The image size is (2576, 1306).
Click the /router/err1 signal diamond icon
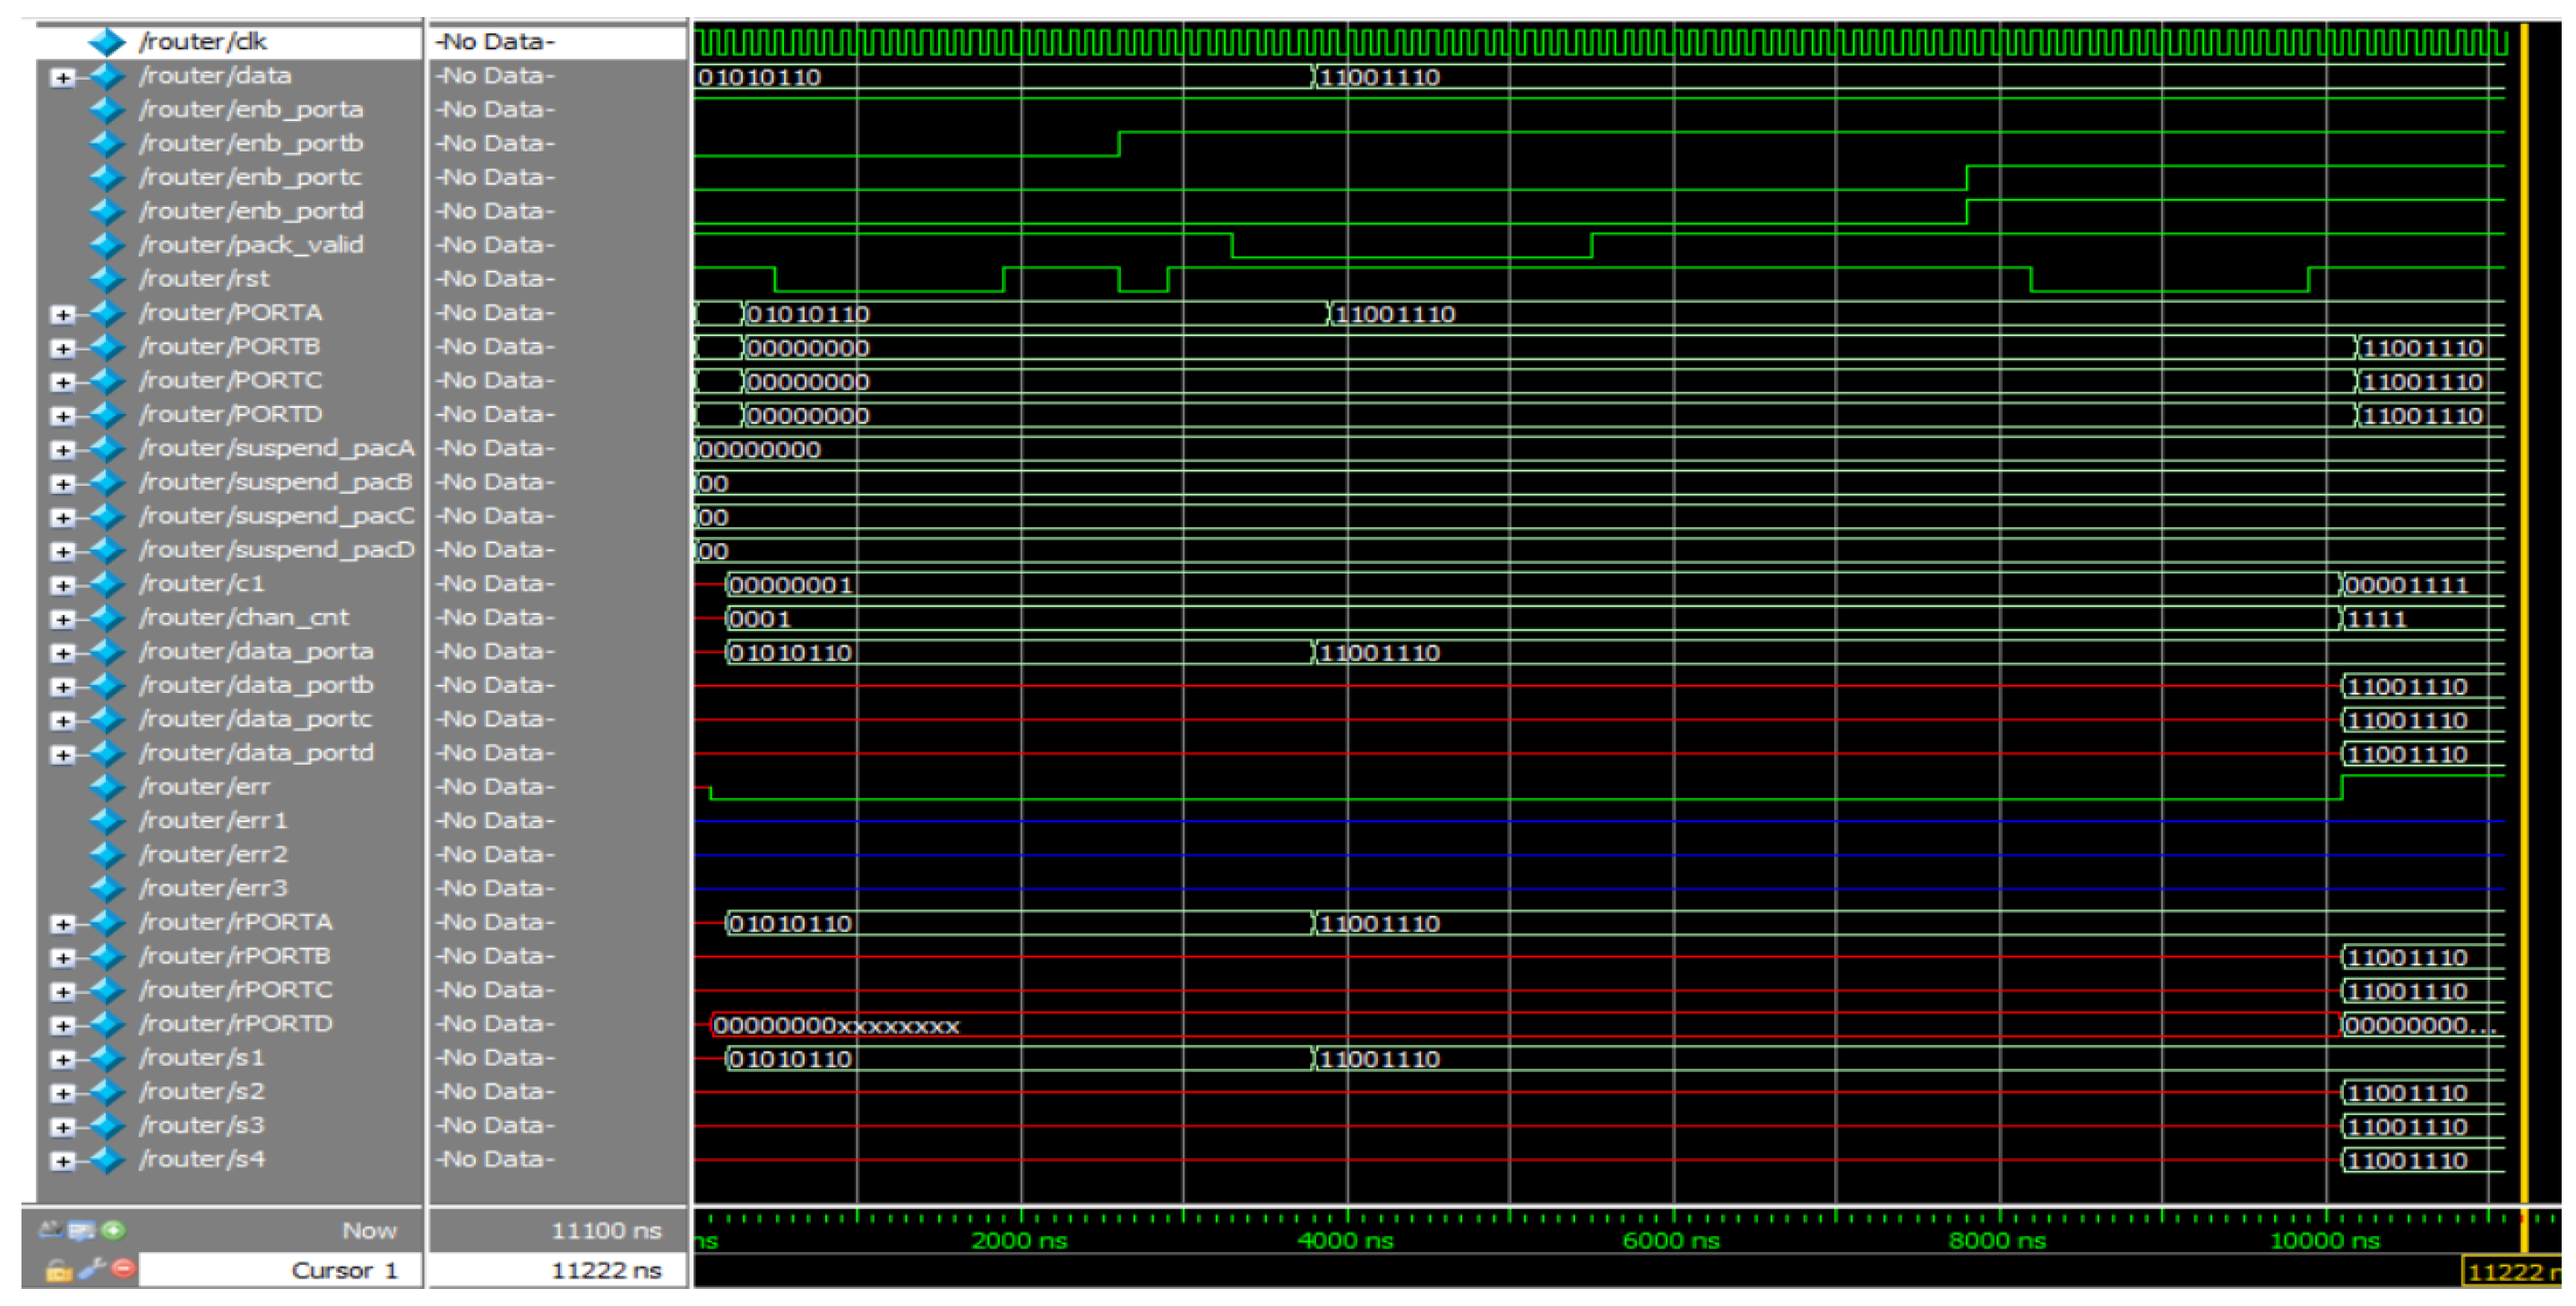click(107, 821)
